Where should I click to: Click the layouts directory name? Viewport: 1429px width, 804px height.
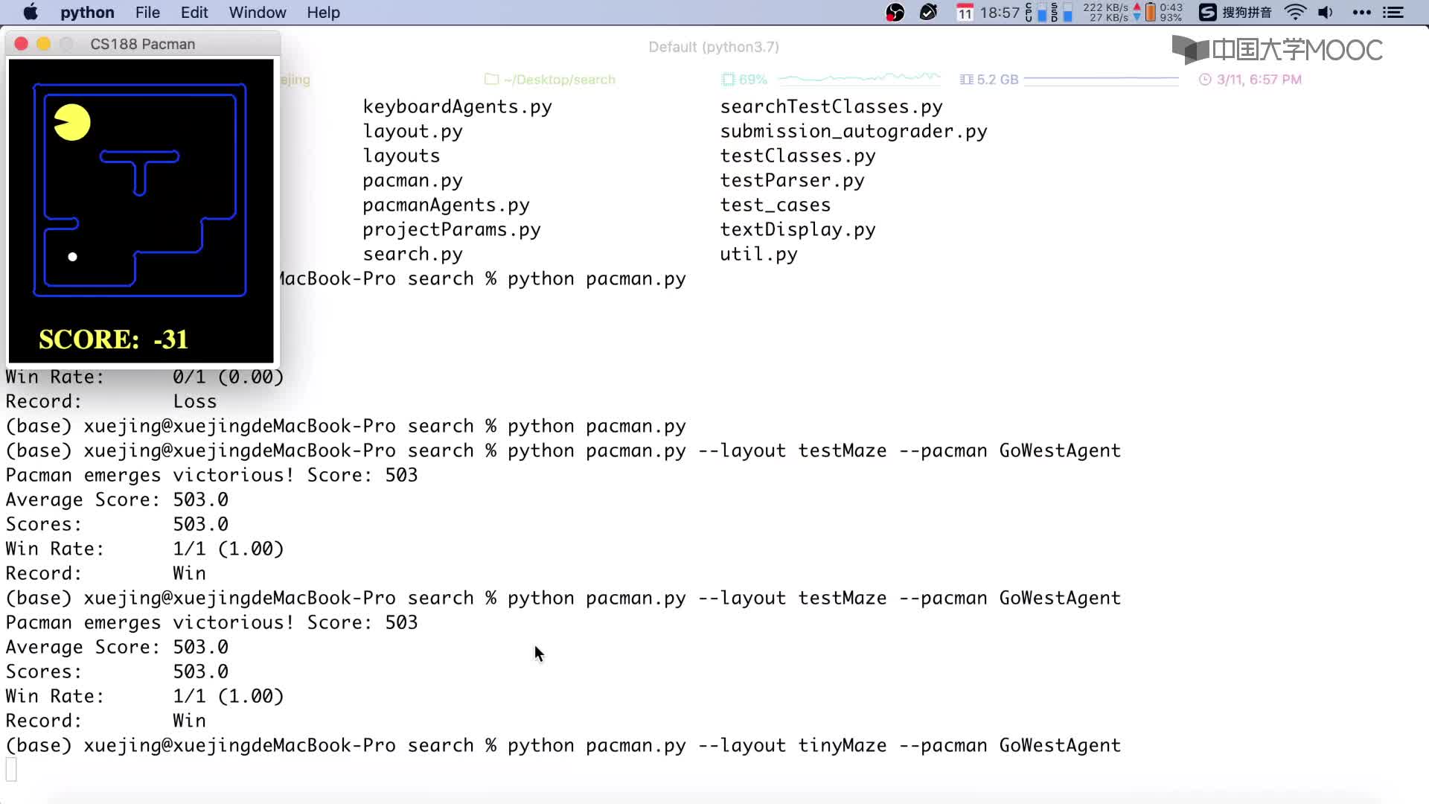[401, 156]
